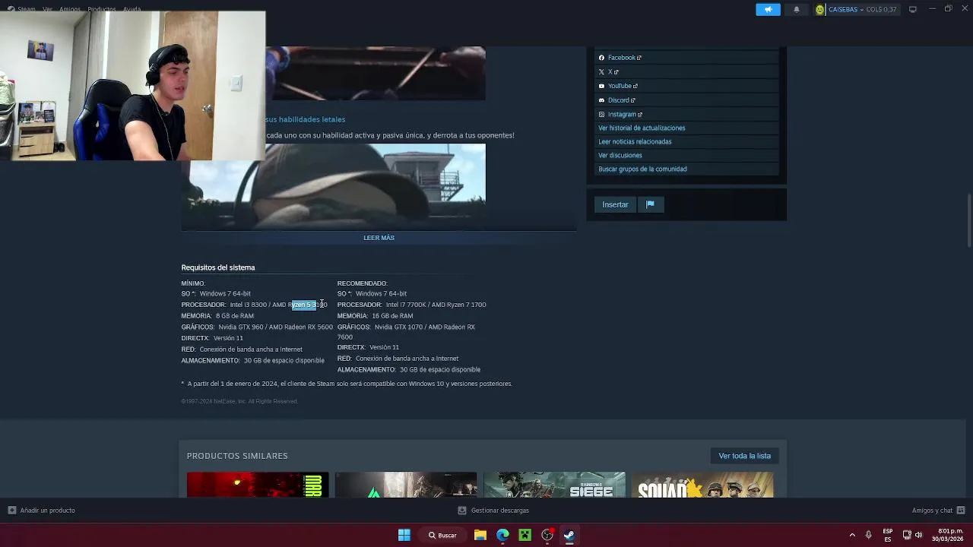Open Minecraft creeper icon in taskbar
The width and height of the screenshot is (973, 547).
[525, 535]
